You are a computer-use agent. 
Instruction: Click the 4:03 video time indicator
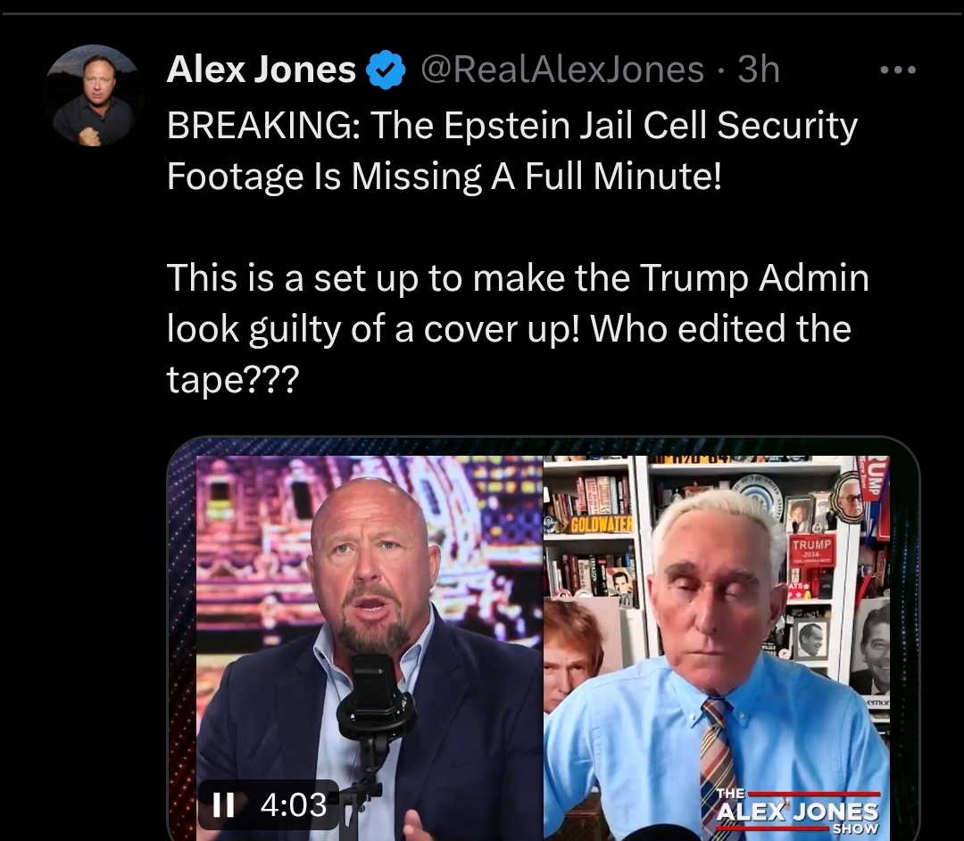(x=294, y=804)
